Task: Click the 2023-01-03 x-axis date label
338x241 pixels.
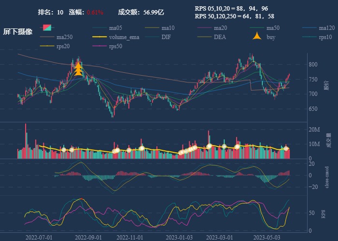Action: pos(179,237)
